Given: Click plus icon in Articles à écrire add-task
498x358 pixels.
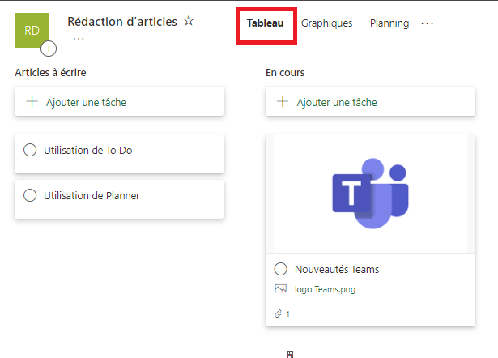Looking at the screenshot, I should [32, 102].
